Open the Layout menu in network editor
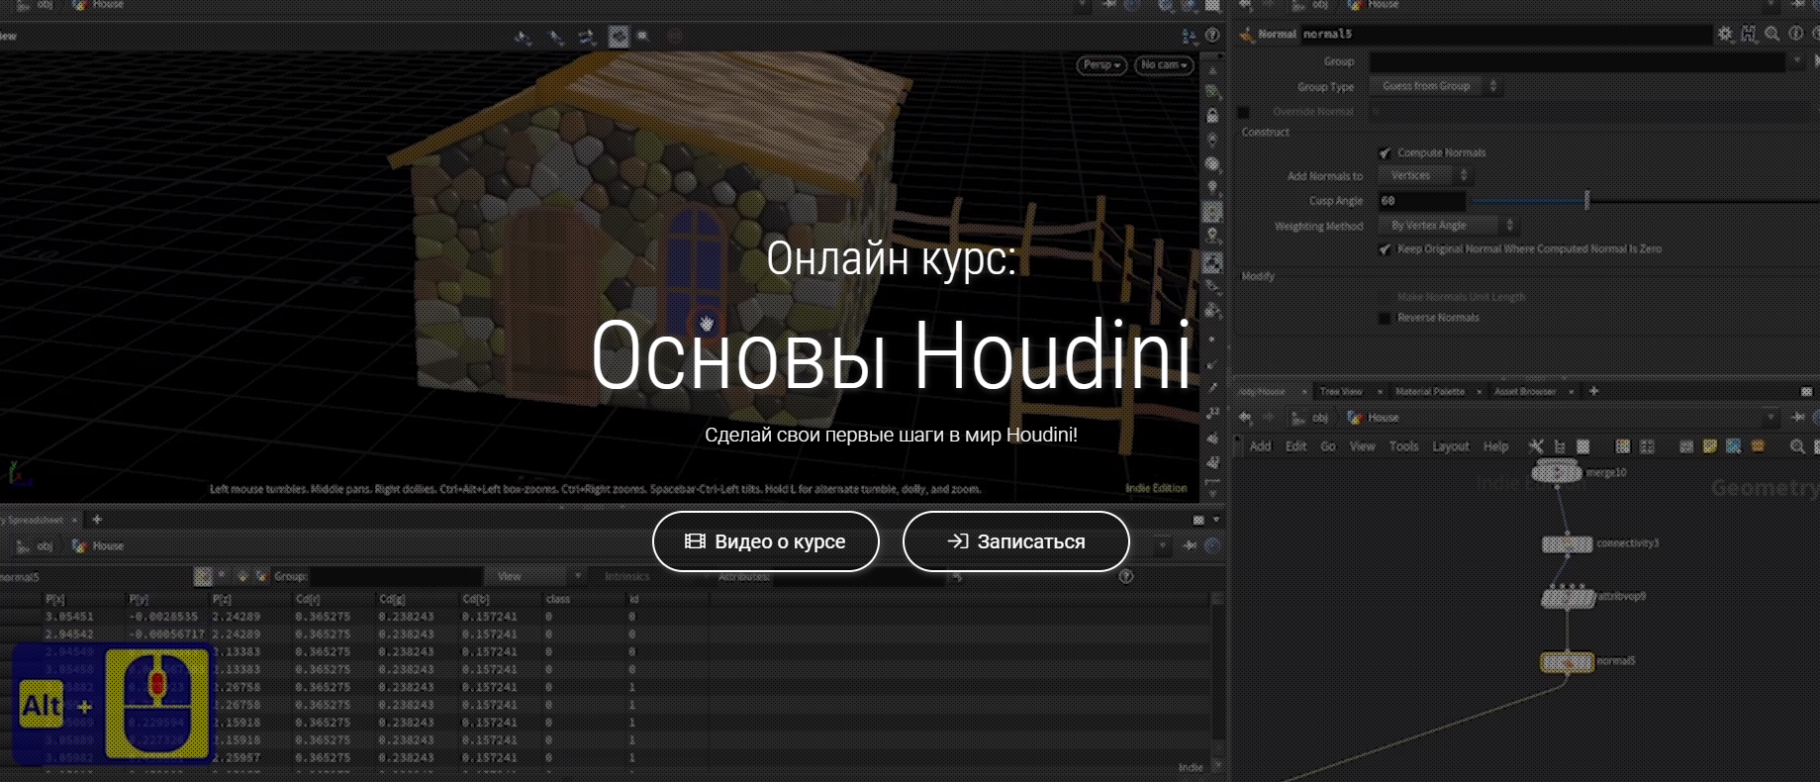Image resolution: width=1820 pixels, height=782 pixels. (1450, 446)
